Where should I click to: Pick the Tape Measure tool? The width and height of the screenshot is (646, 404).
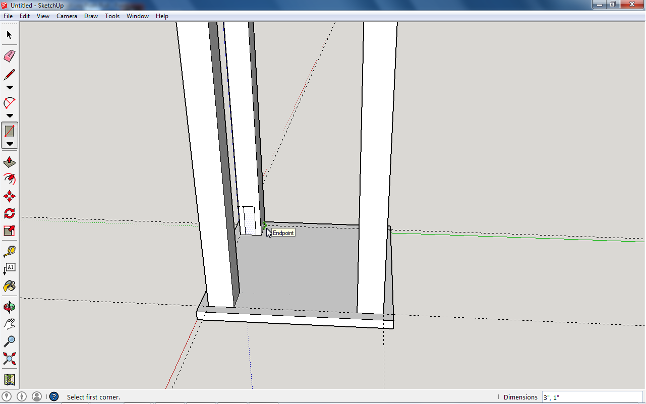[10, 251]
